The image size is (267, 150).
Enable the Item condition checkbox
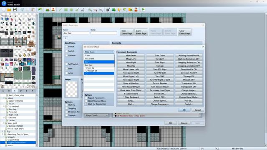pos(67,68)
